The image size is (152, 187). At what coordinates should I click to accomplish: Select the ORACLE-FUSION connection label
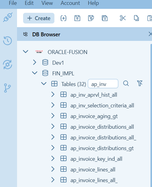click(x=67, y=52)
